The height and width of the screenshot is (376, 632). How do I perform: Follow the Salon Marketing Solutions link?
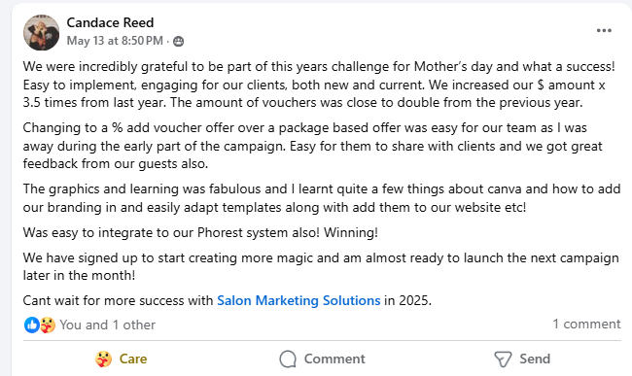pos(298,300)
